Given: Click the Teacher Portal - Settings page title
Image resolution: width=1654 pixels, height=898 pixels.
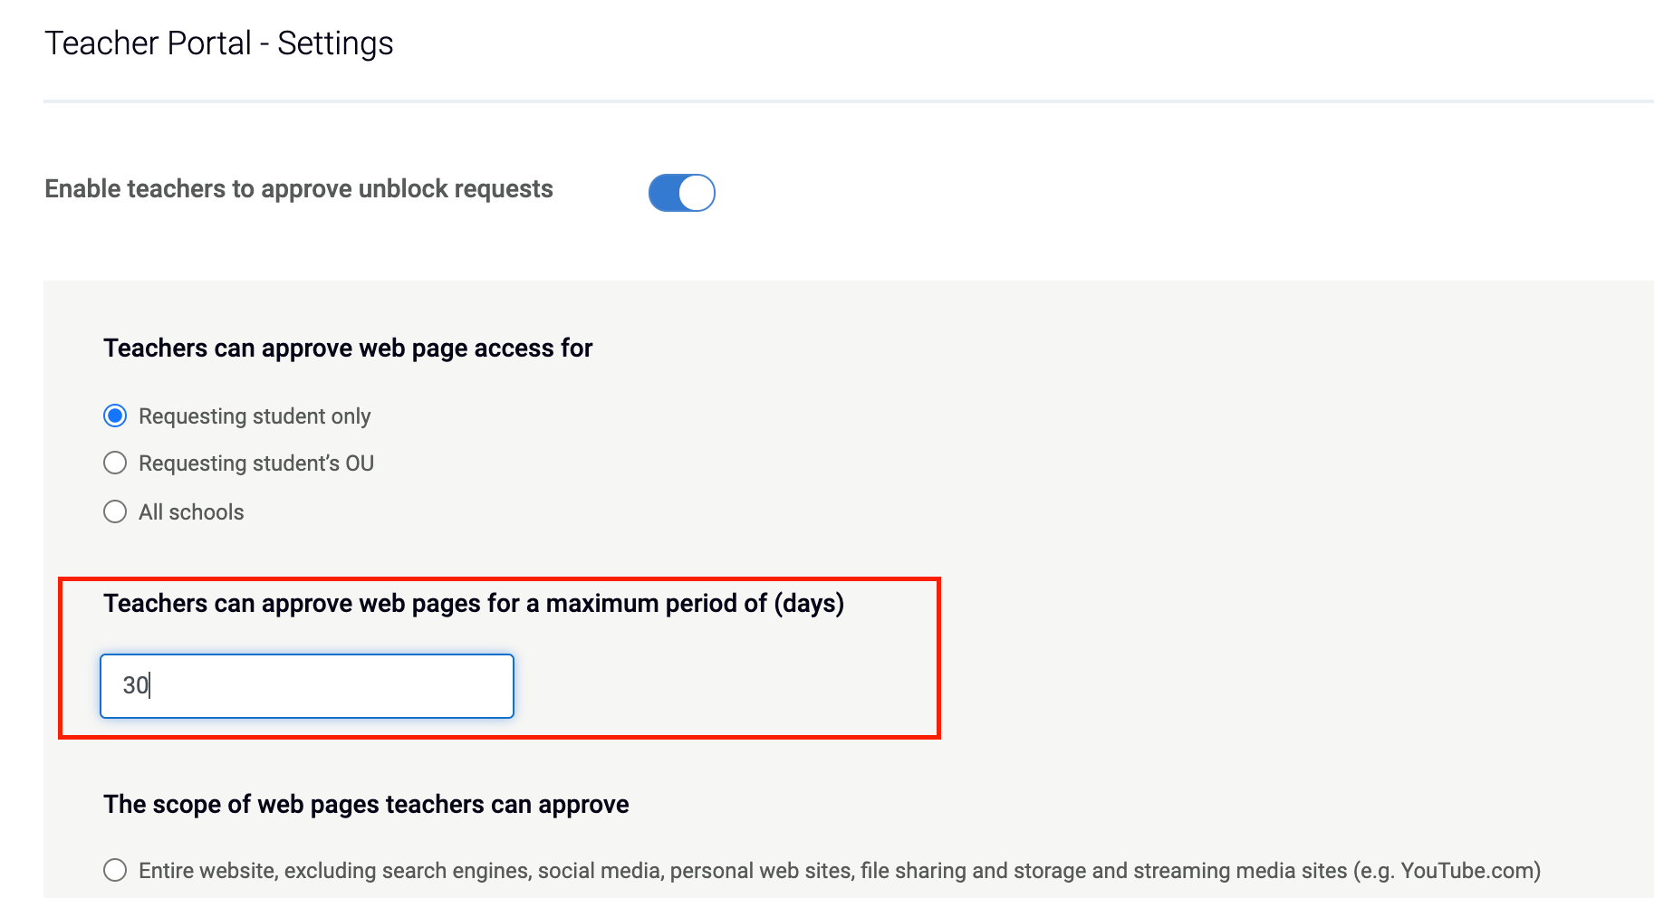Looking at the screenshot, I should click(x=219, y=43).
